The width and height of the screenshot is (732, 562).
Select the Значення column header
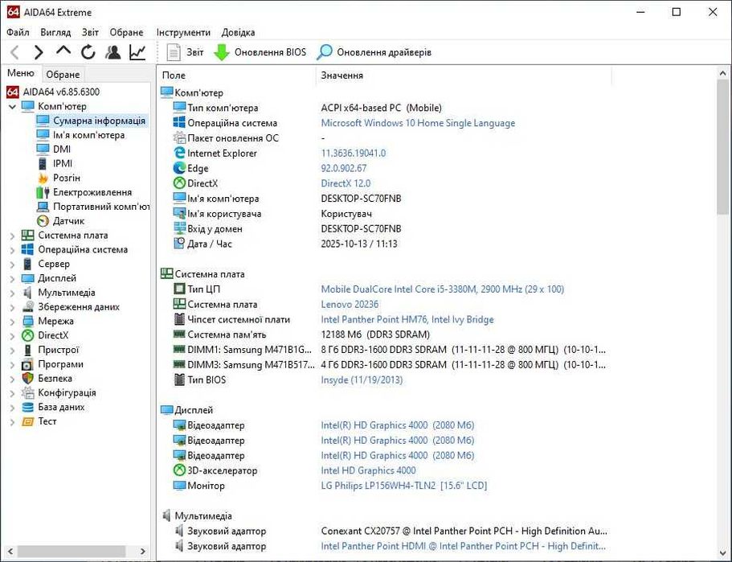[x=464, y=76]
